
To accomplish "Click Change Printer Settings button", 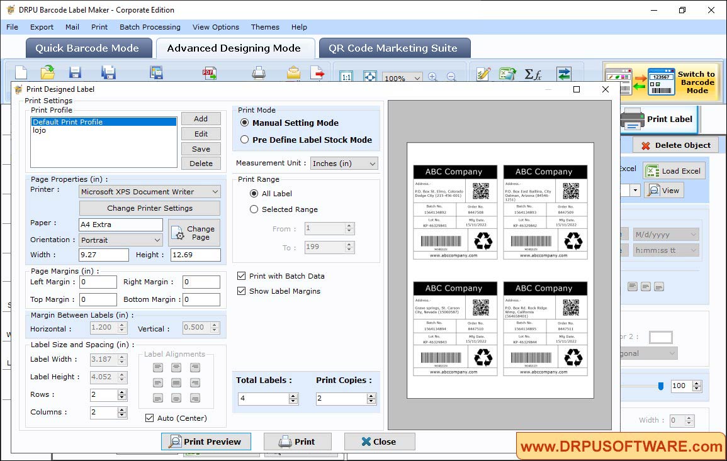I will coord(150,208).
